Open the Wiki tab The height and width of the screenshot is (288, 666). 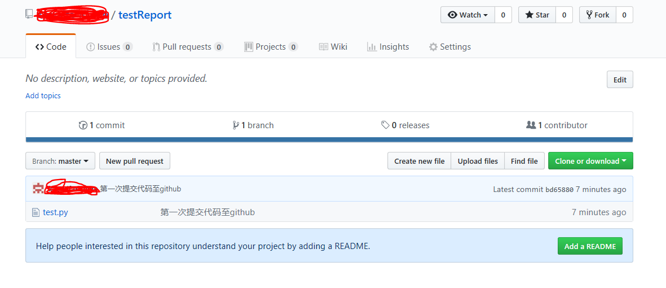(x=333, y=47)
